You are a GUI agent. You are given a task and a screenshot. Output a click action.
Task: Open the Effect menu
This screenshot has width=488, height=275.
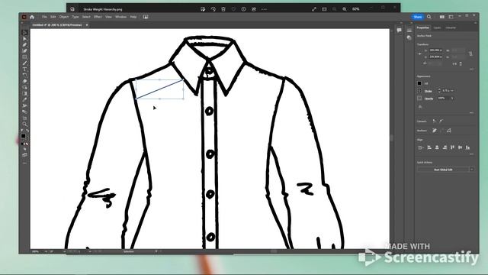click(x=98, y=17)
